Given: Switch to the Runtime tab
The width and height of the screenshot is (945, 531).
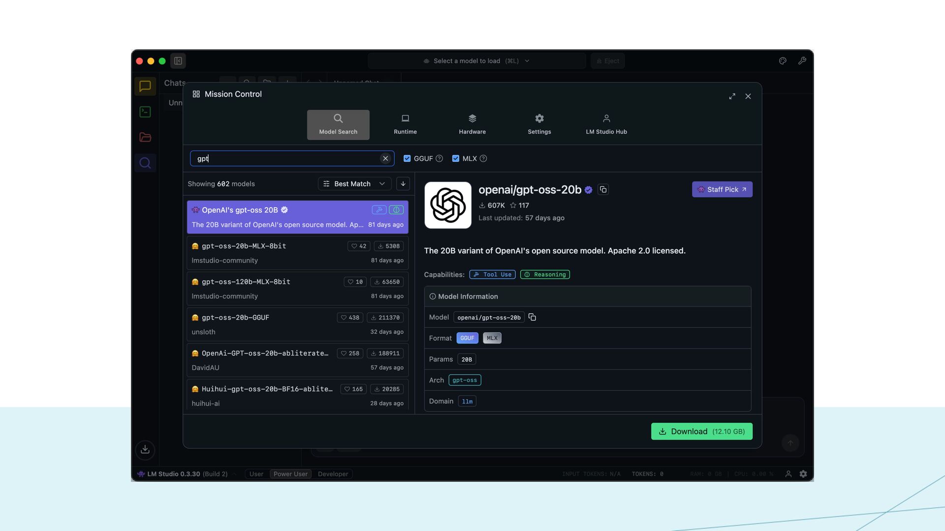Looking at the screenshot, I should [405, 124].
